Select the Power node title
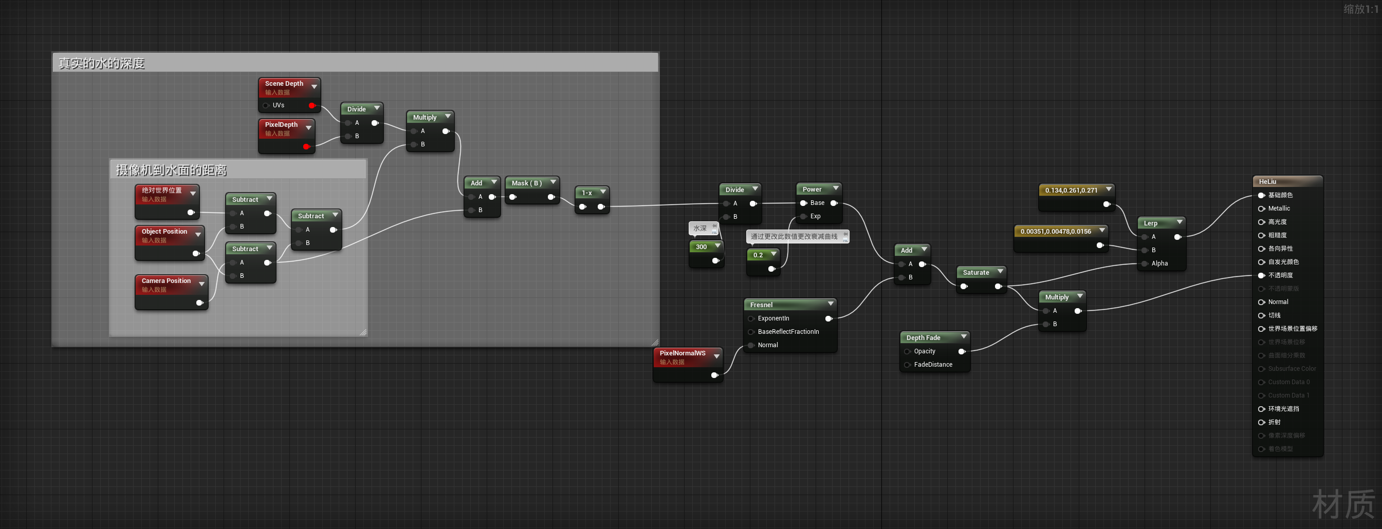Viewport: 1382px width, 529px height. coord(812,189)
